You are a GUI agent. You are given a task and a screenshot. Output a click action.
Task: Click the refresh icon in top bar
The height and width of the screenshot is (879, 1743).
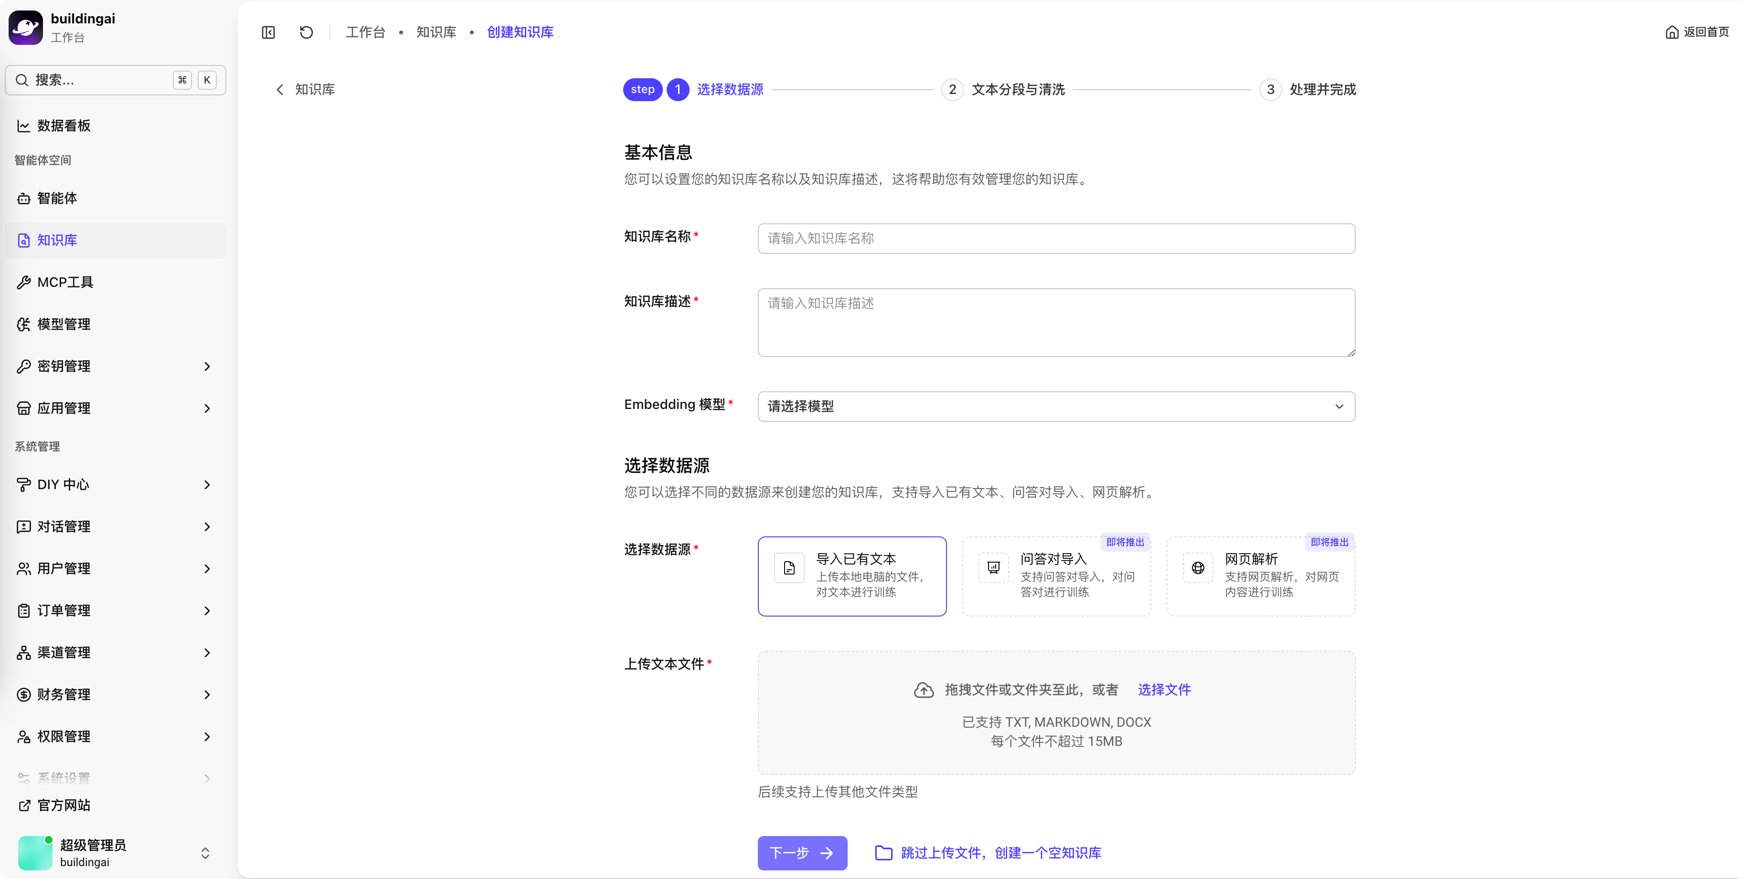click(307, 32)
